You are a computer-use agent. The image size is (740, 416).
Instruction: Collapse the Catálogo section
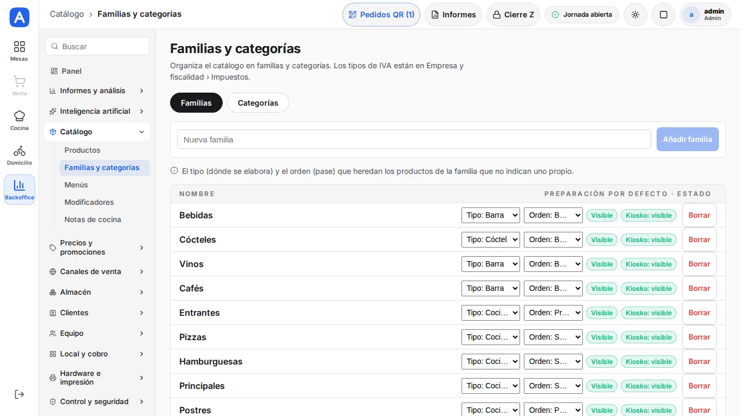(x=97, y=132)
